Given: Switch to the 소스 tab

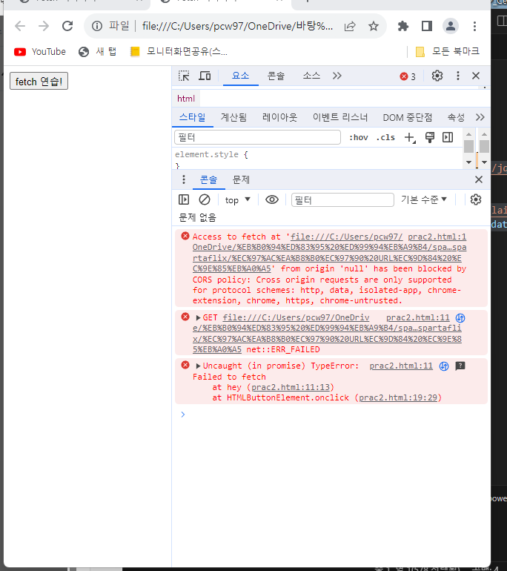Looking at the screenshot, I should [311, 76].
